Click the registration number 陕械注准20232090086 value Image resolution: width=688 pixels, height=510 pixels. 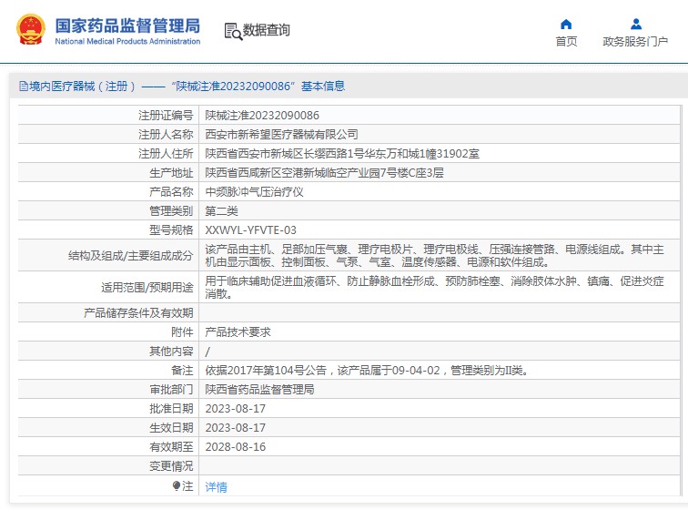(x=262, y=116)
